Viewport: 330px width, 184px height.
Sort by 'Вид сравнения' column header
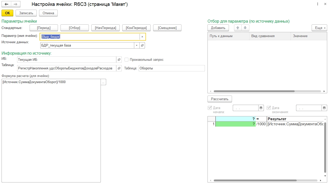coord(270,36)
